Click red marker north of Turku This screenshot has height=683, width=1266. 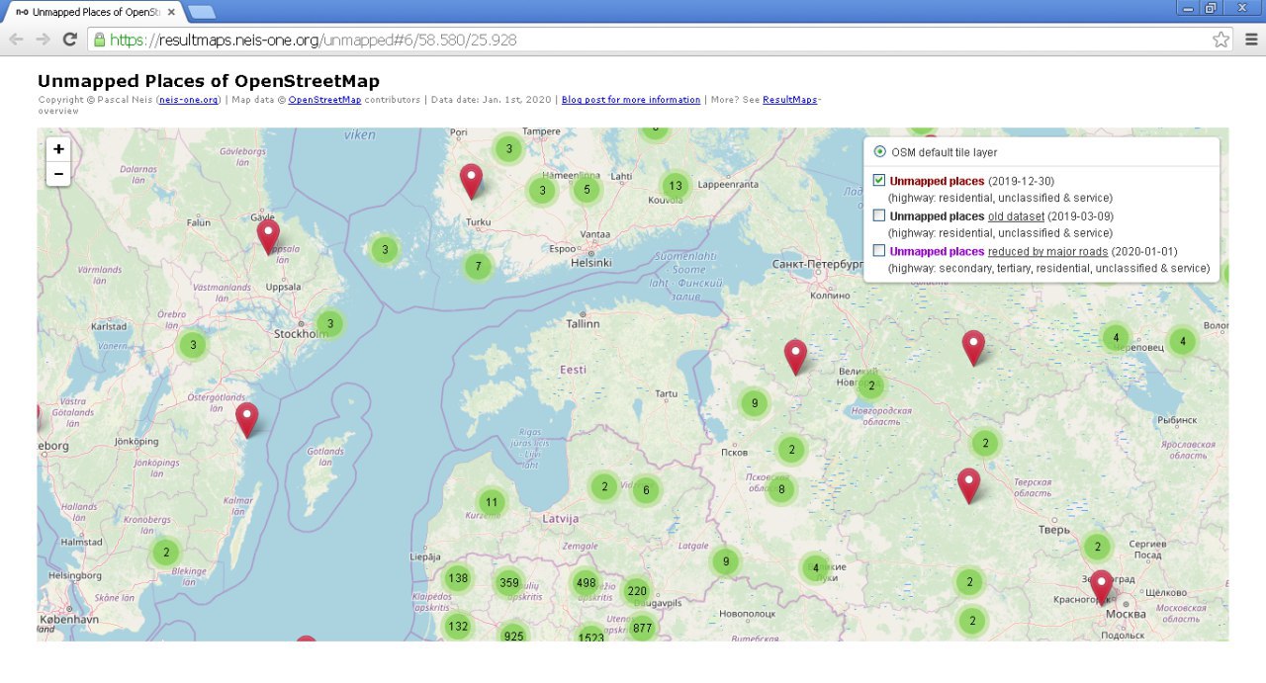pos(472,182)
